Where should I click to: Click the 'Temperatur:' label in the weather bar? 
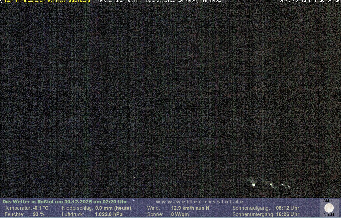18,208
